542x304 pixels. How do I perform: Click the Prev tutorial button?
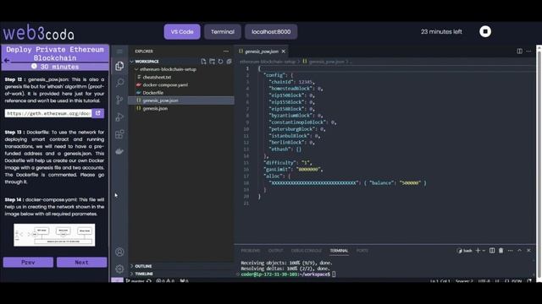click(x=28, y=263)
